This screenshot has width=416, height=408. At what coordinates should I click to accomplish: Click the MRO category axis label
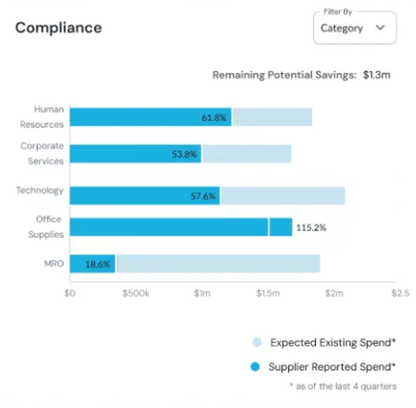54,264
